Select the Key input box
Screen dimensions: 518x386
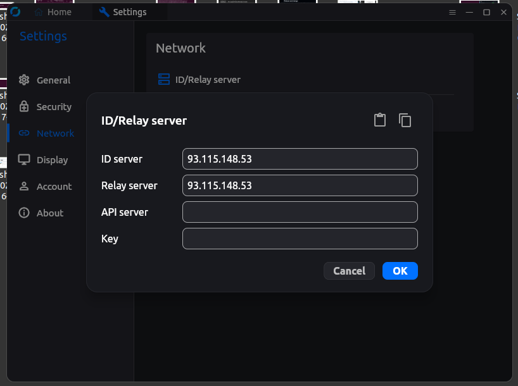click(300, 239)
